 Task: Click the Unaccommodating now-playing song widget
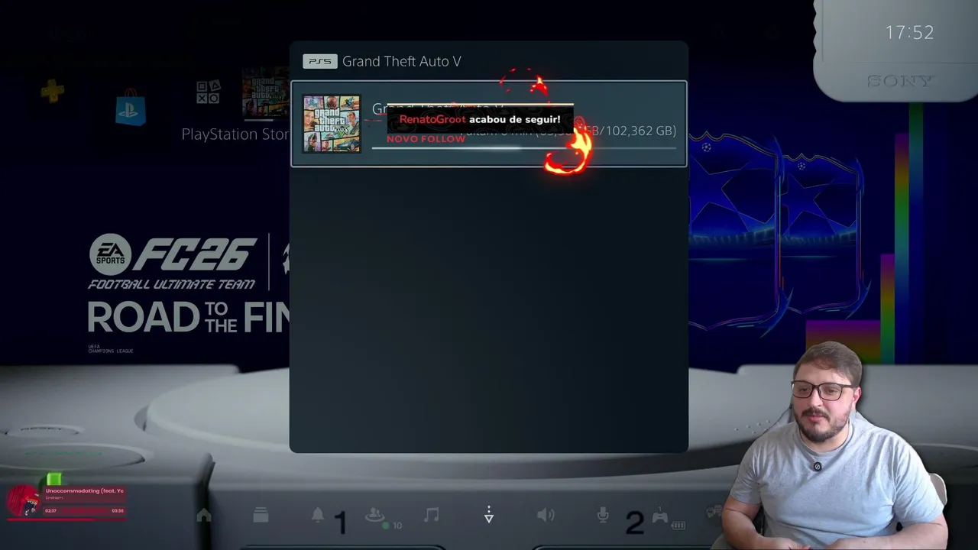(66, 501)
